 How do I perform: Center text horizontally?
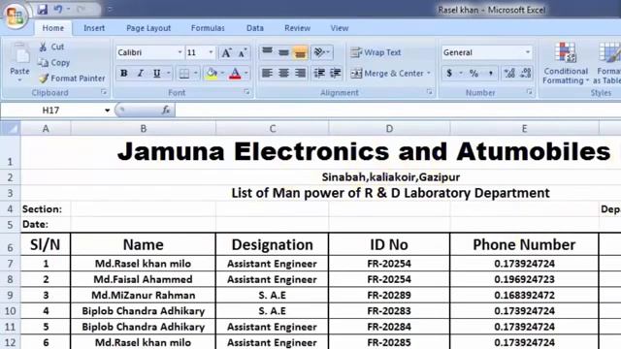[283, 74]
